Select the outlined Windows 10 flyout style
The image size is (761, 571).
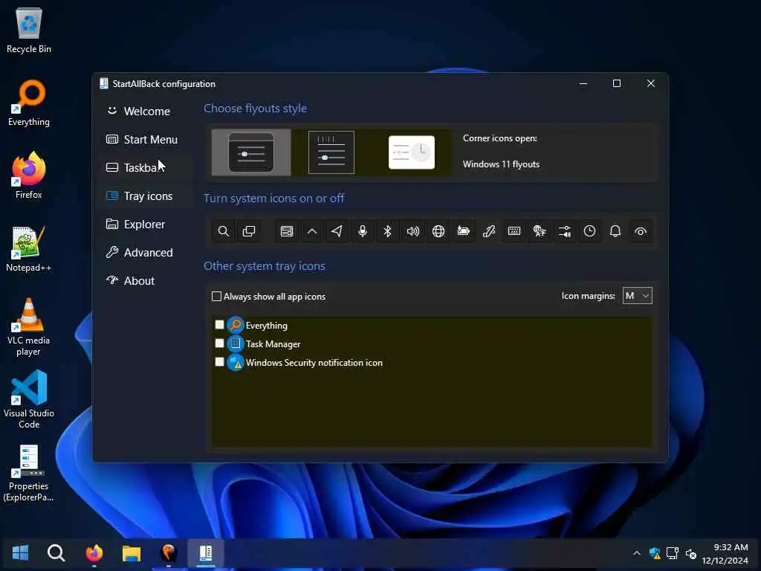pos(331,152)
